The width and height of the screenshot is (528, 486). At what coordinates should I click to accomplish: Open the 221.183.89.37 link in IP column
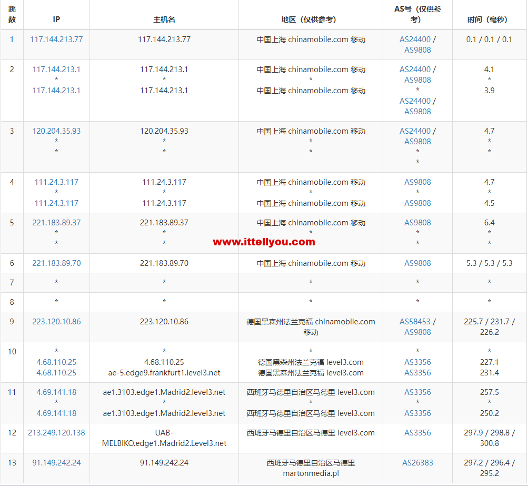[x=56, y=223]
